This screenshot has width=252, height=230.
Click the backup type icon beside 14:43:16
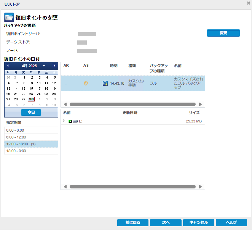pyautogui.click(x=105, y=83)
